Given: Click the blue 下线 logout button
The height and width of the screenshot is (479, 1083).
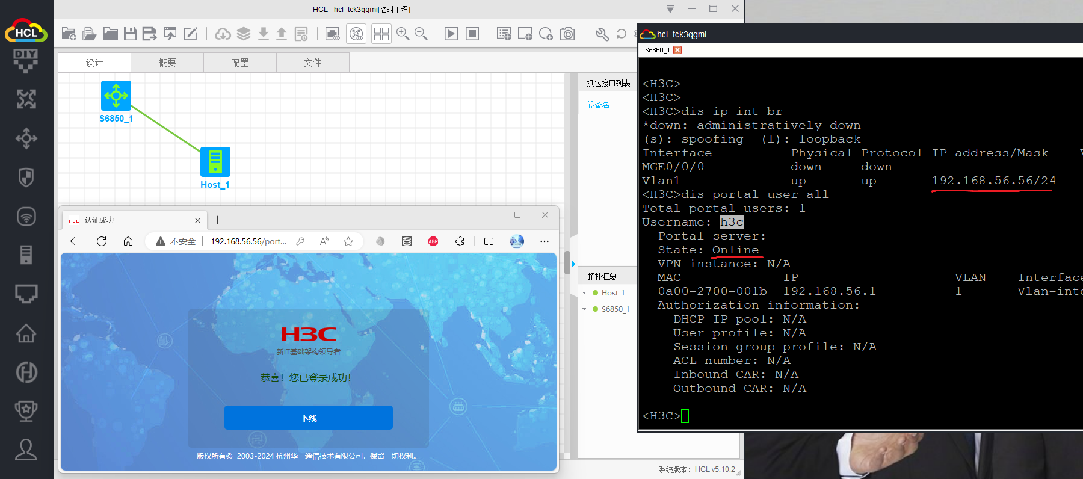Looking at the screenshot, I should tap(308, 418).
